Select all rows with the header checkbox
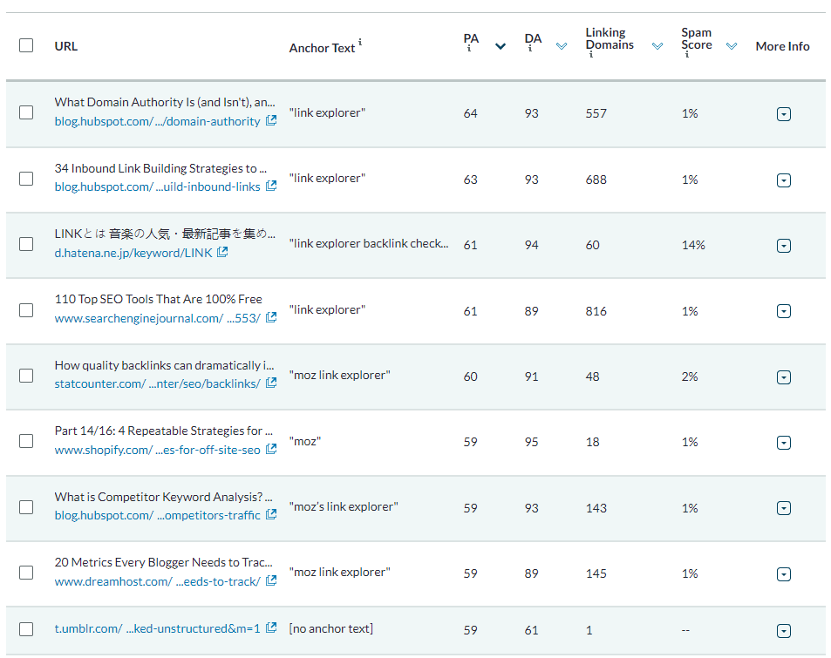 [25, 44]
